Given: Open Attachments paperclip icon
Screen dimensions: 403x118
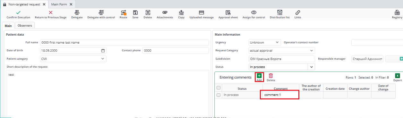Looking at the screenshot, I should [165, 12].
